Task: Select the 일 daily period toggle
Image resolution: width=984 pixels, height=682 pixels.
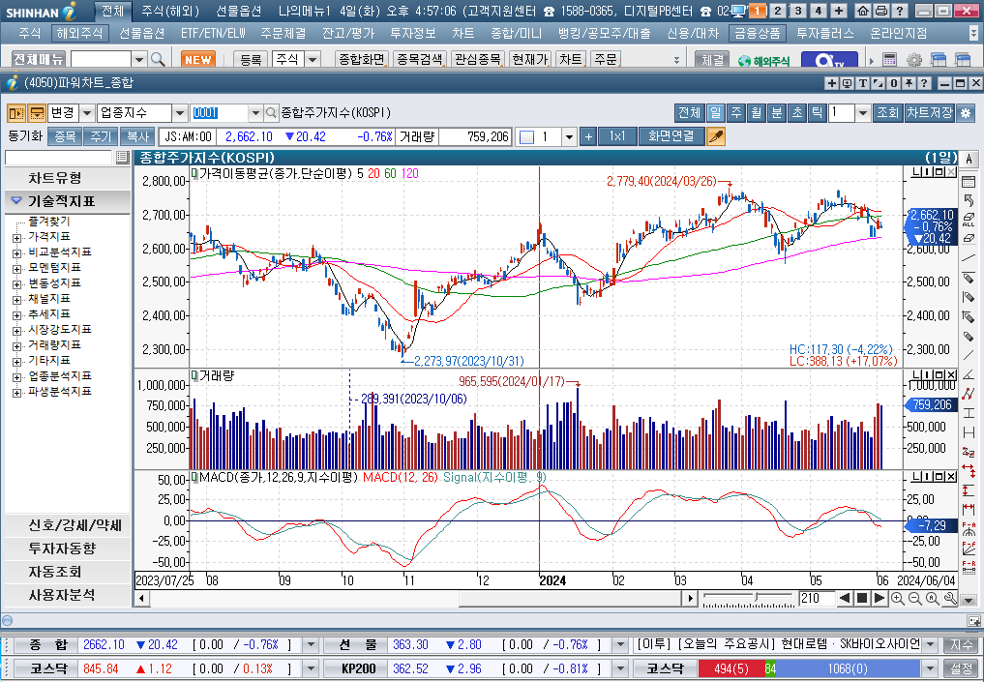Action: point(715,113)
